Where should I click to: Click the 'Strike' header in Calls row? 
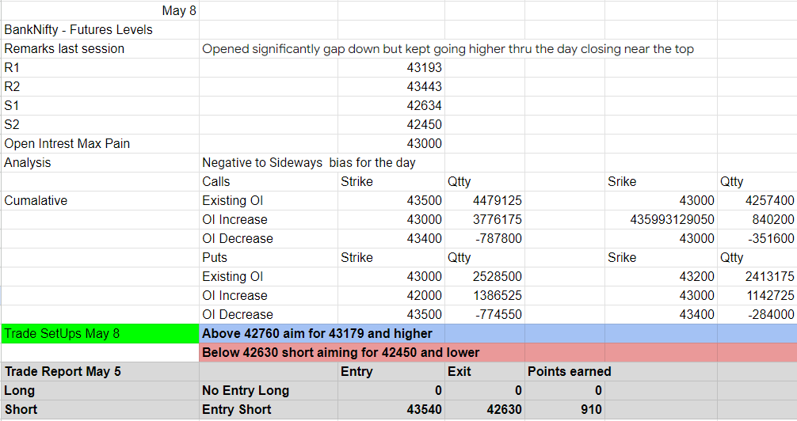391,182
